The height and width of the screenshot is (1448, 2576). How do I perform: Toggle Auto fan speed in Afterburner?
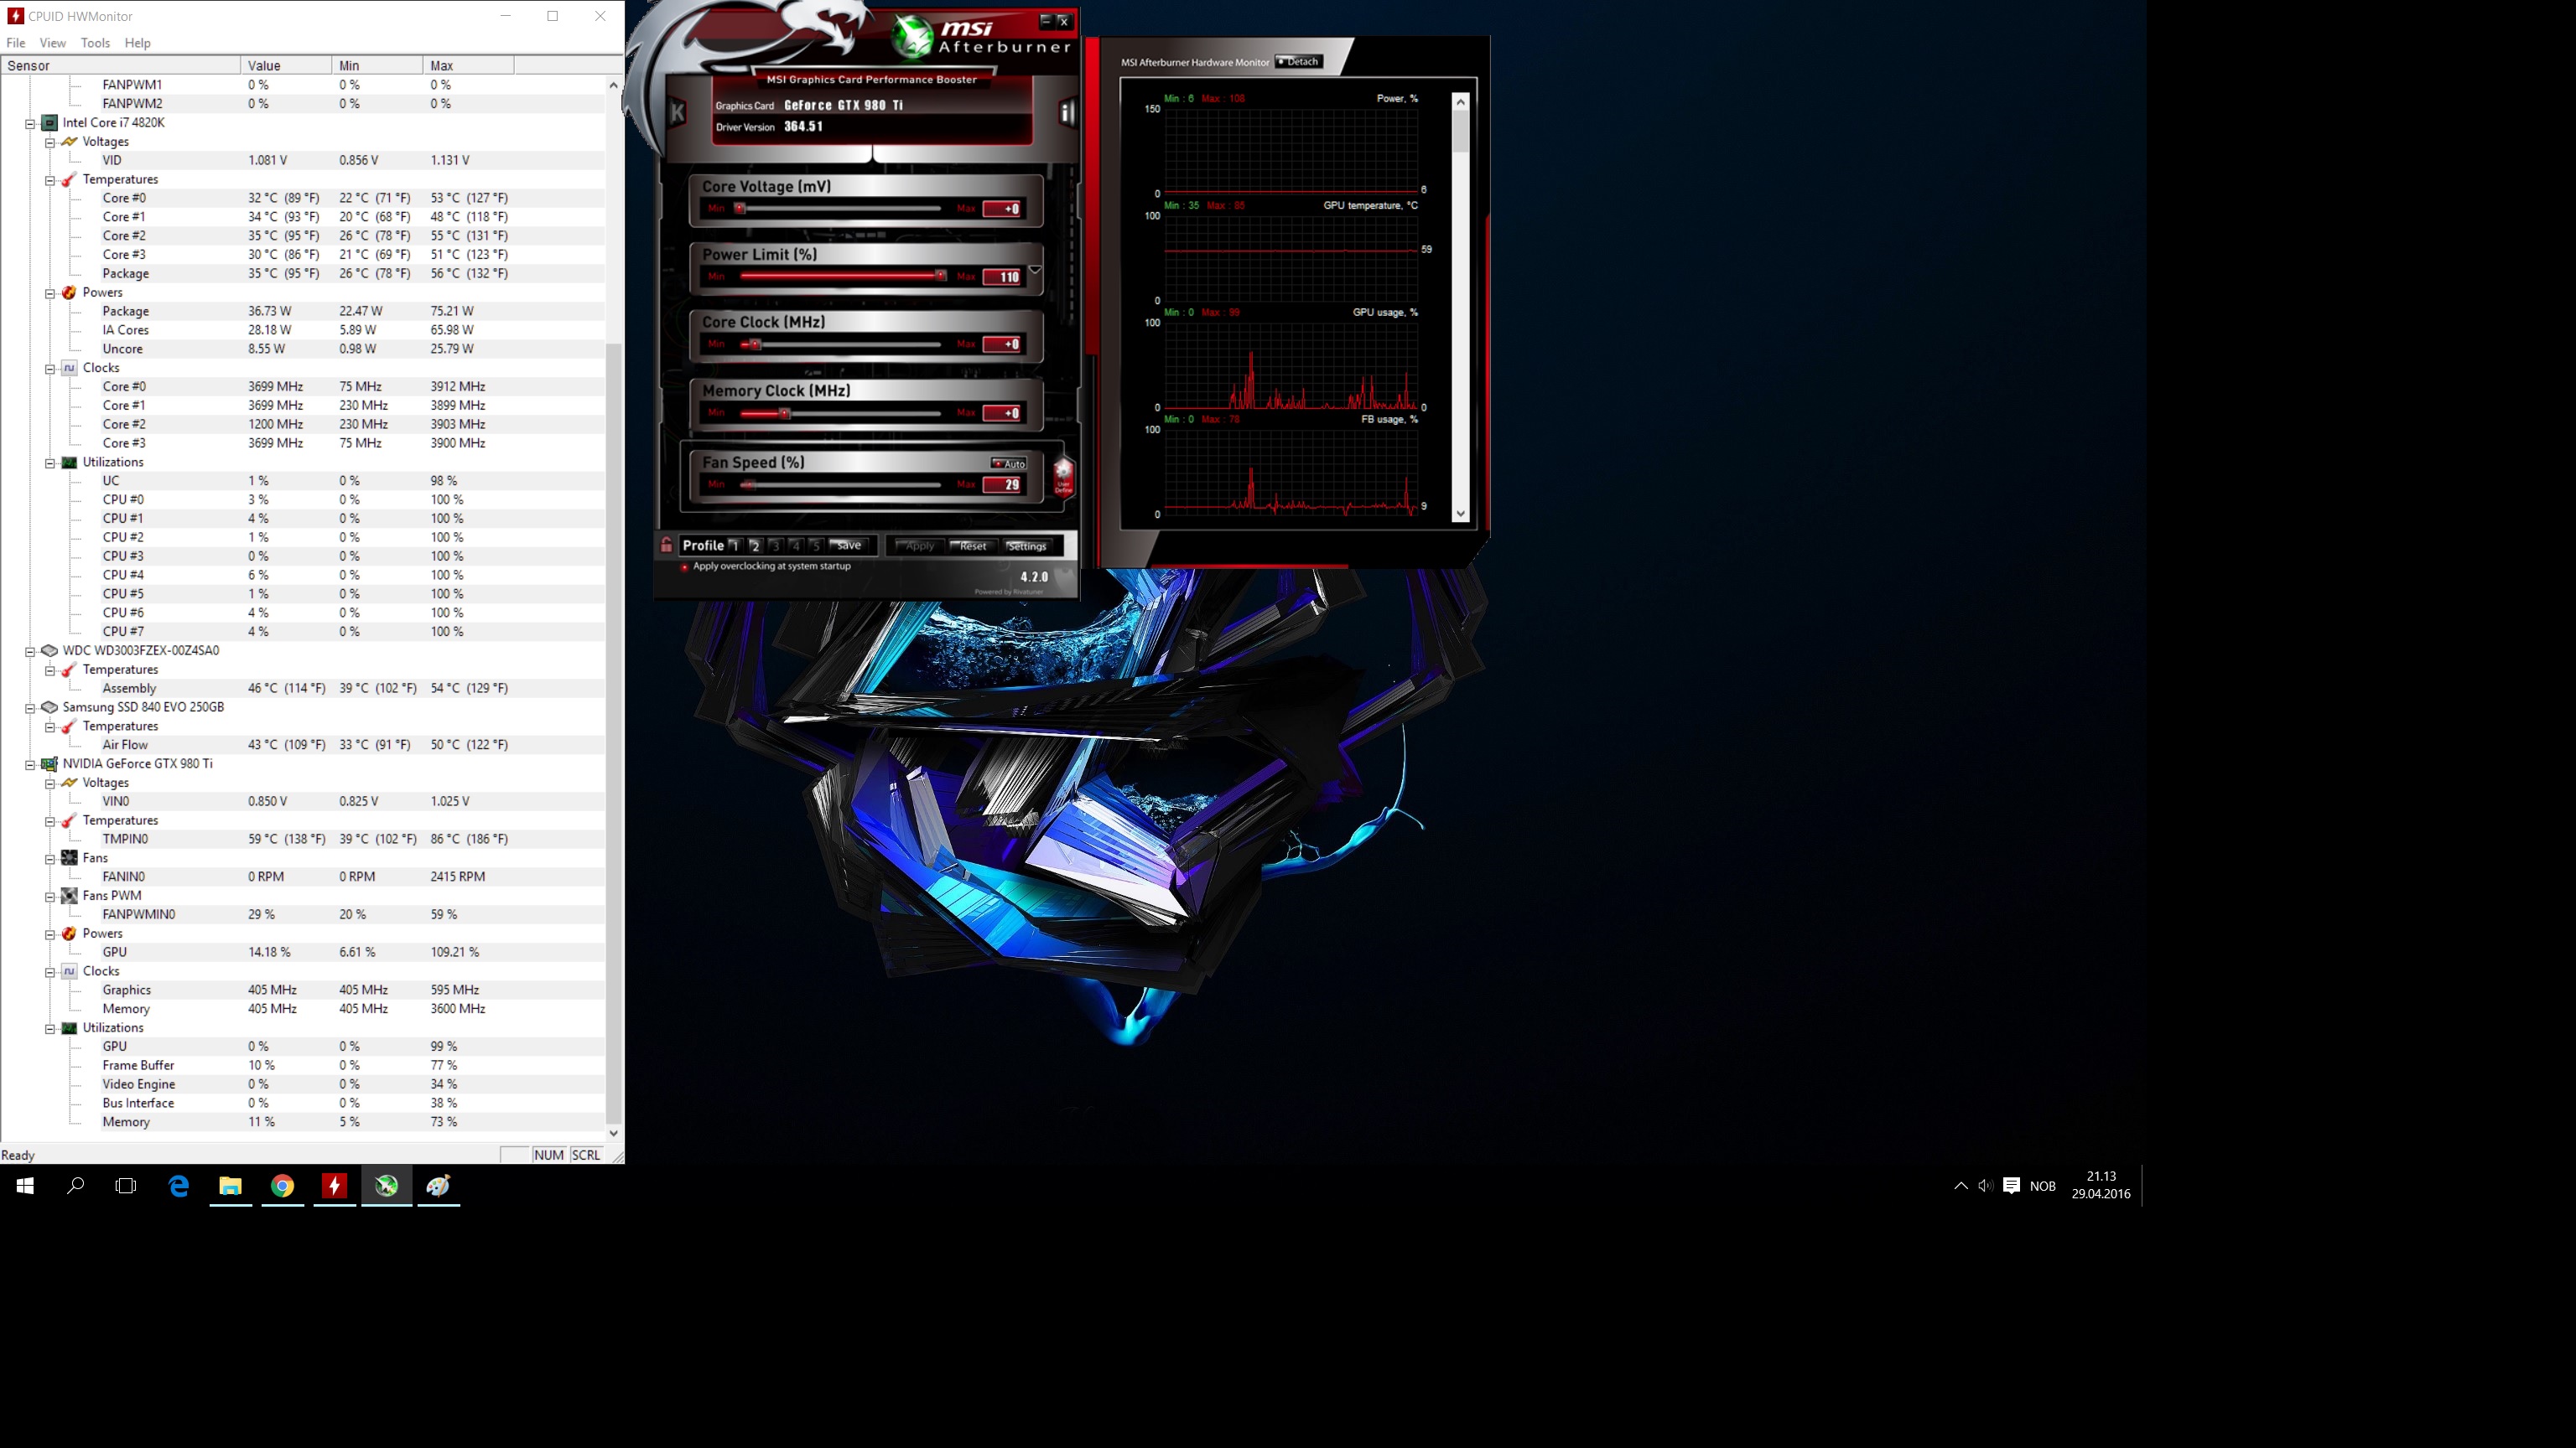pyautogui.click(x=1009, y=463)
